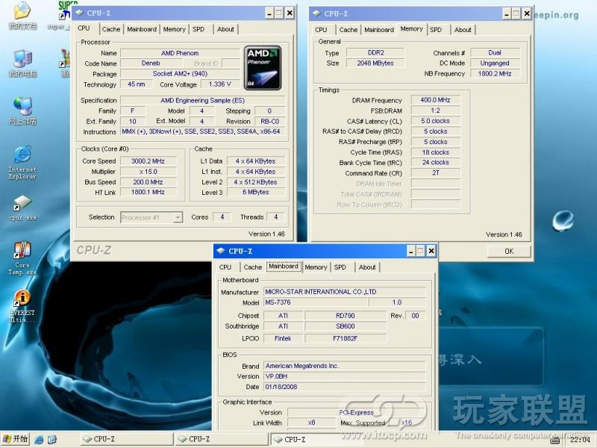Viewport: 597px width, 448px height.
Task: Click the Core Voltage value "1.336 V"
Action: pos(219,84)
